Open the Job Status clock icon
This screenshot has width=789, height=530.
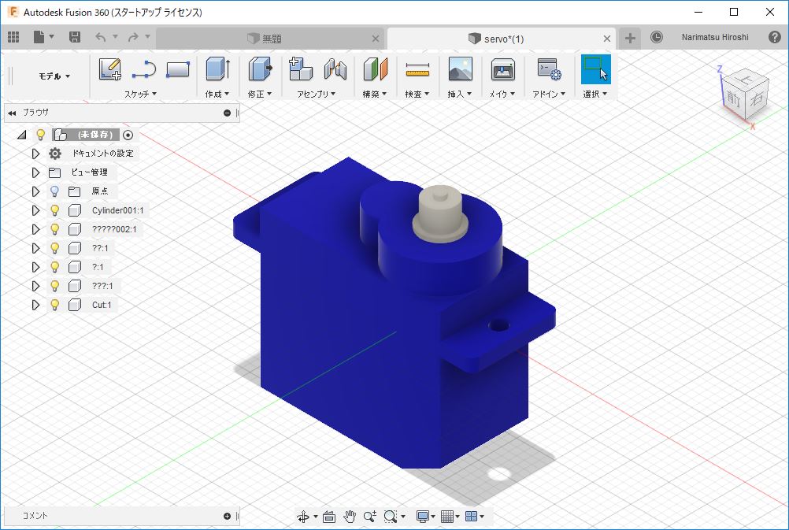click(x=656, y=37)
